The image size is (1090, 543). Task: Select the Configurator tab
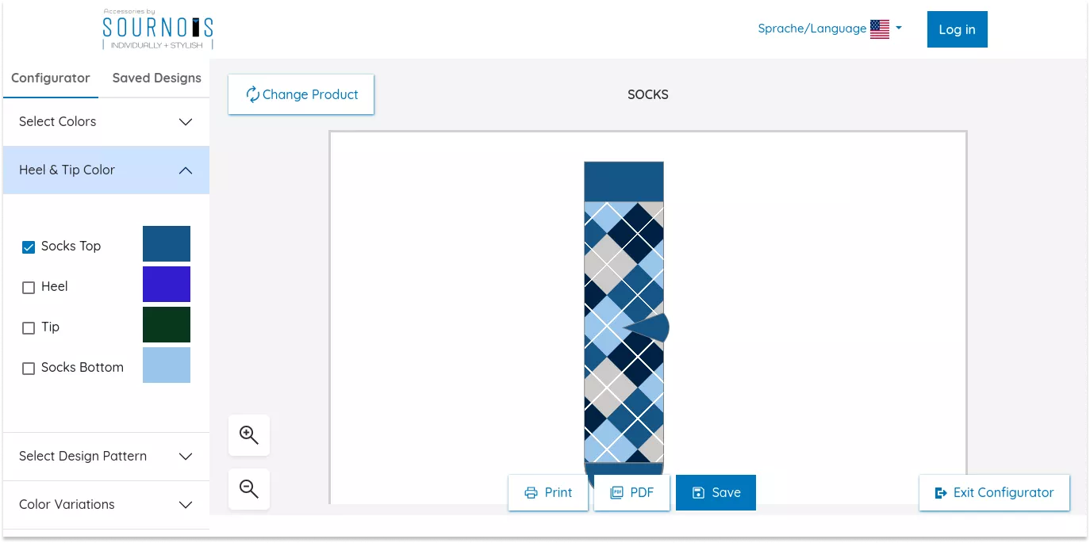coord(51,78)
